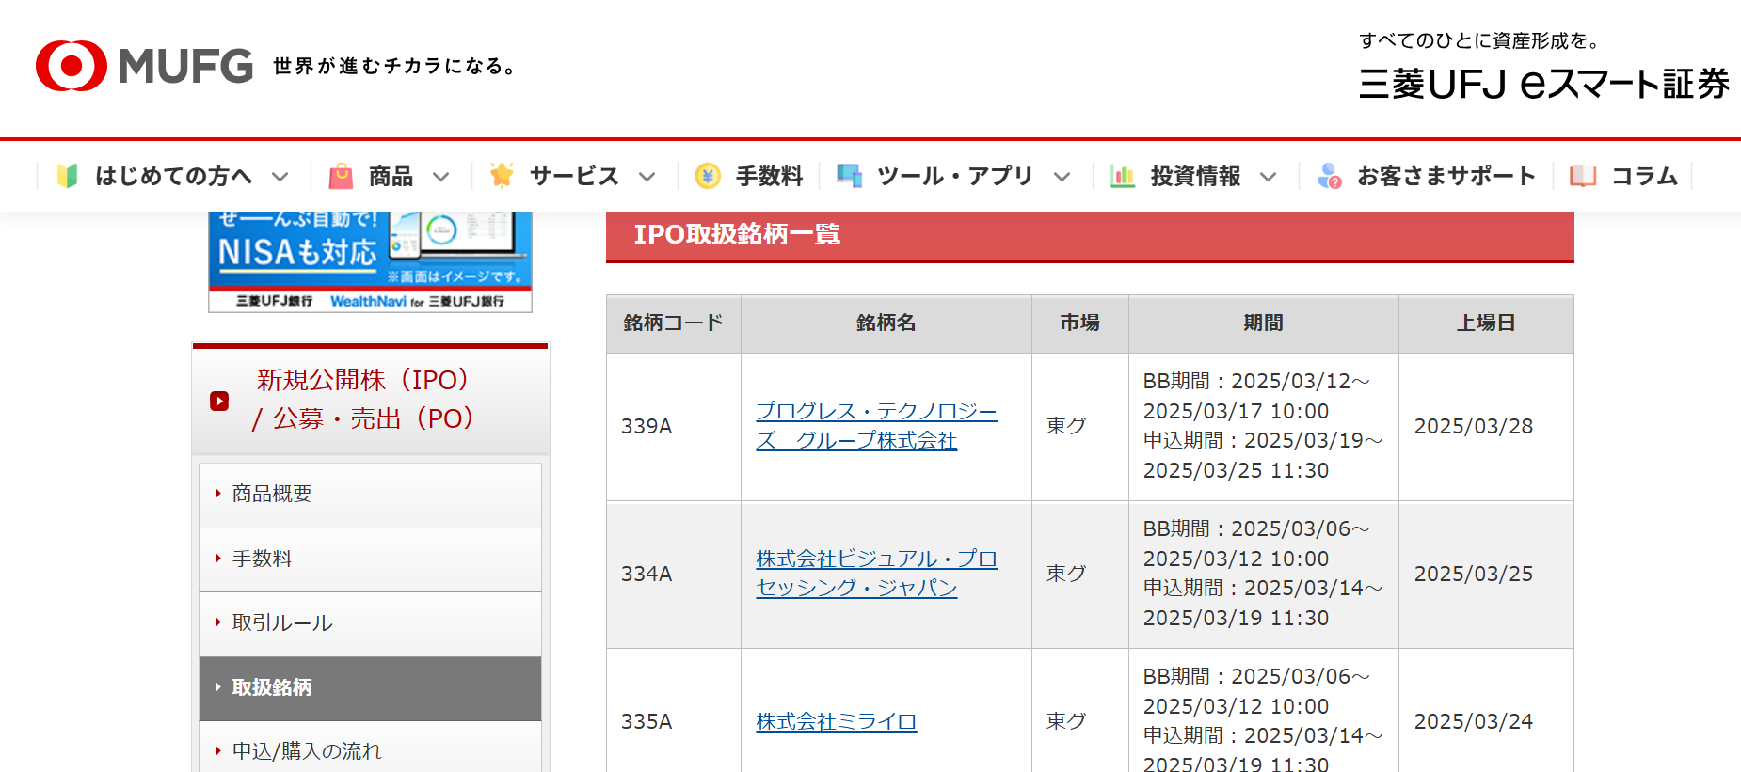This screenshot has height=772, width=1741.
Task: Expand the はじめての方へ dropdown chevron
Action: click(280, 177)
